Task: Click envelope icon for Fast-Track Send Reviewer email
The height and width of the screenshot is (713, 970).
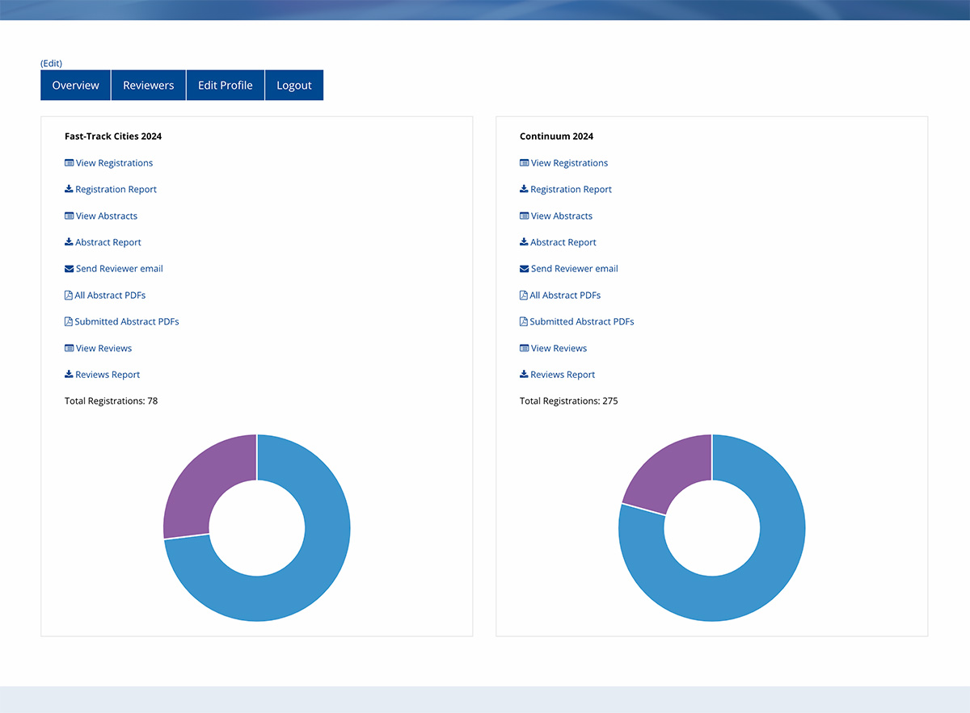Action: [69, 269]
